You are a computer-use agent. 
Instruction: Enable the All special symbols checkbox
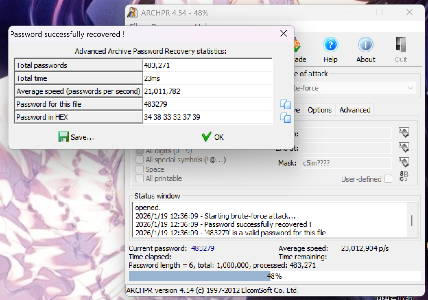coord(140,160)
